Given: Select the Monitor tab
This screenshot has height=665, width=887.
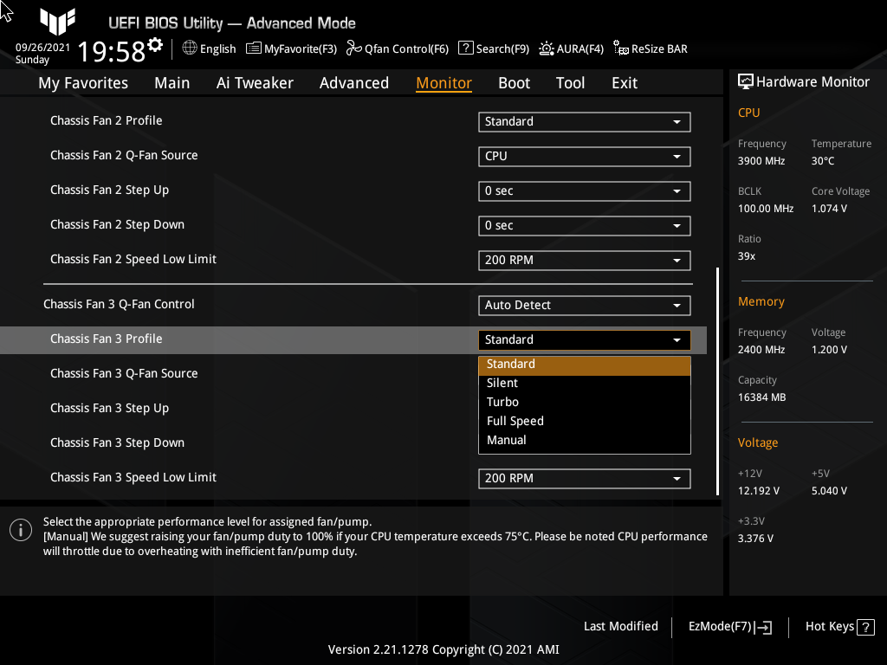Looking at the screenshot, I should pos(444,83).
